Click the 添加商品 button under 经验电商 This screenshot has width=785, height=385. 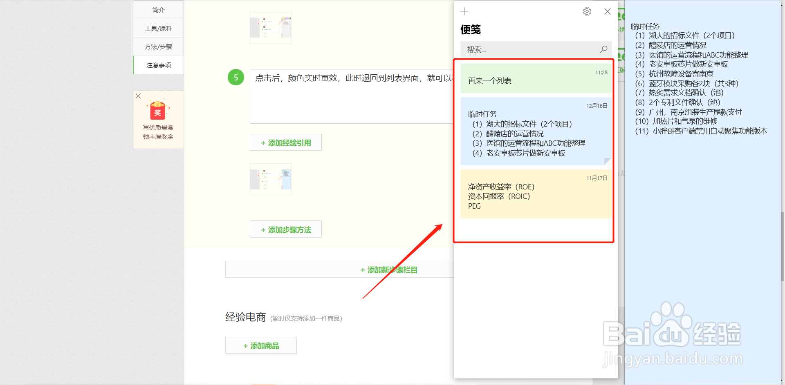(260, 345)
